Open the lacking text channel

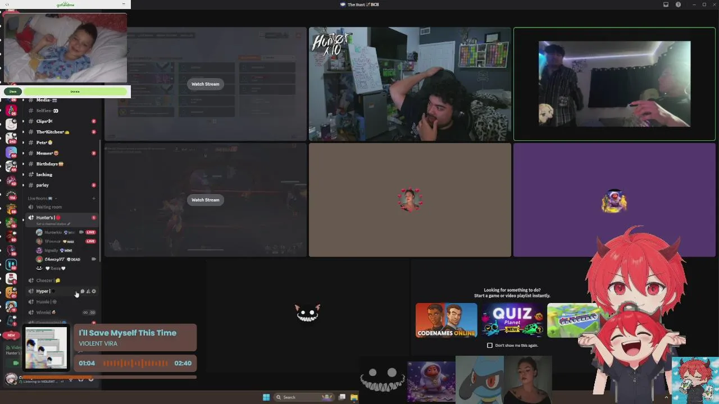point(61,175)
